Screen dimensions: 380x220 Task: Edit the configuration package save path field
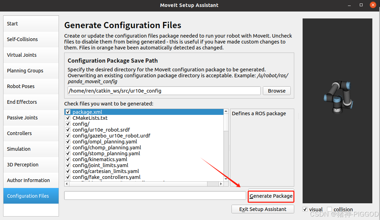[x=164, y=91]
